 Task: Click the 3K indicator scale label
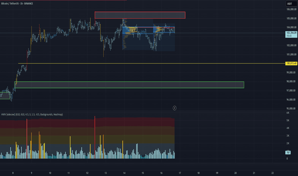[x=288, y=136]
